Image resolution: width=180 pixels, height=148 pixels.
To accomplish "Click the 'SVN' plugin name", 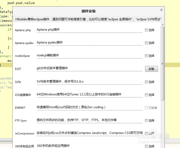I will coord(18,82).
